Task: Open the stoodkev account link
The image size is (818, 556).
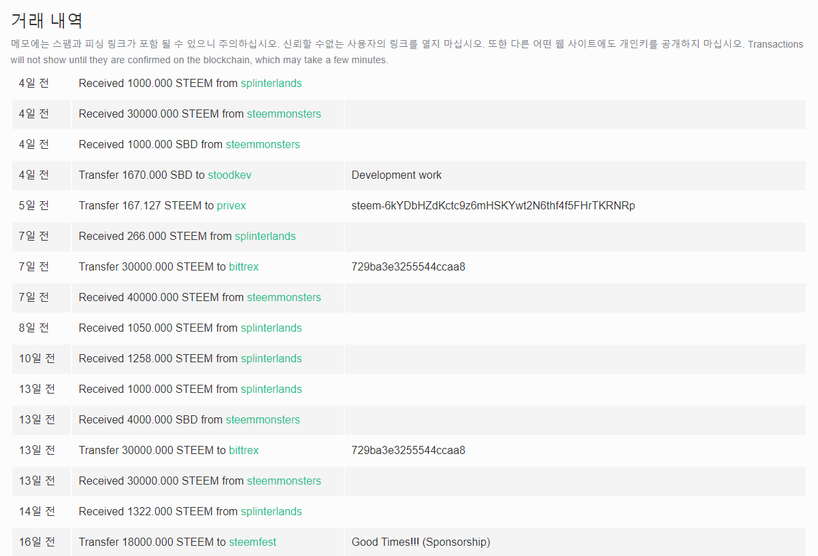Action: coord(229,175)
